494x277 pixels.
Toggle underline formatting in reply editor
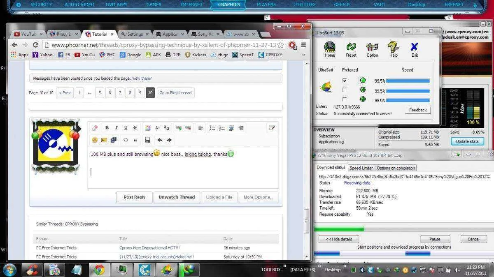coord(126,128)
